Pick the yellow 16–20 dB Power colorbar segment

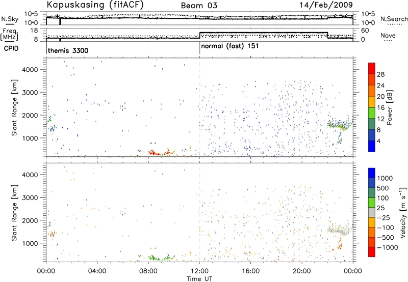(x=372, y=102)
